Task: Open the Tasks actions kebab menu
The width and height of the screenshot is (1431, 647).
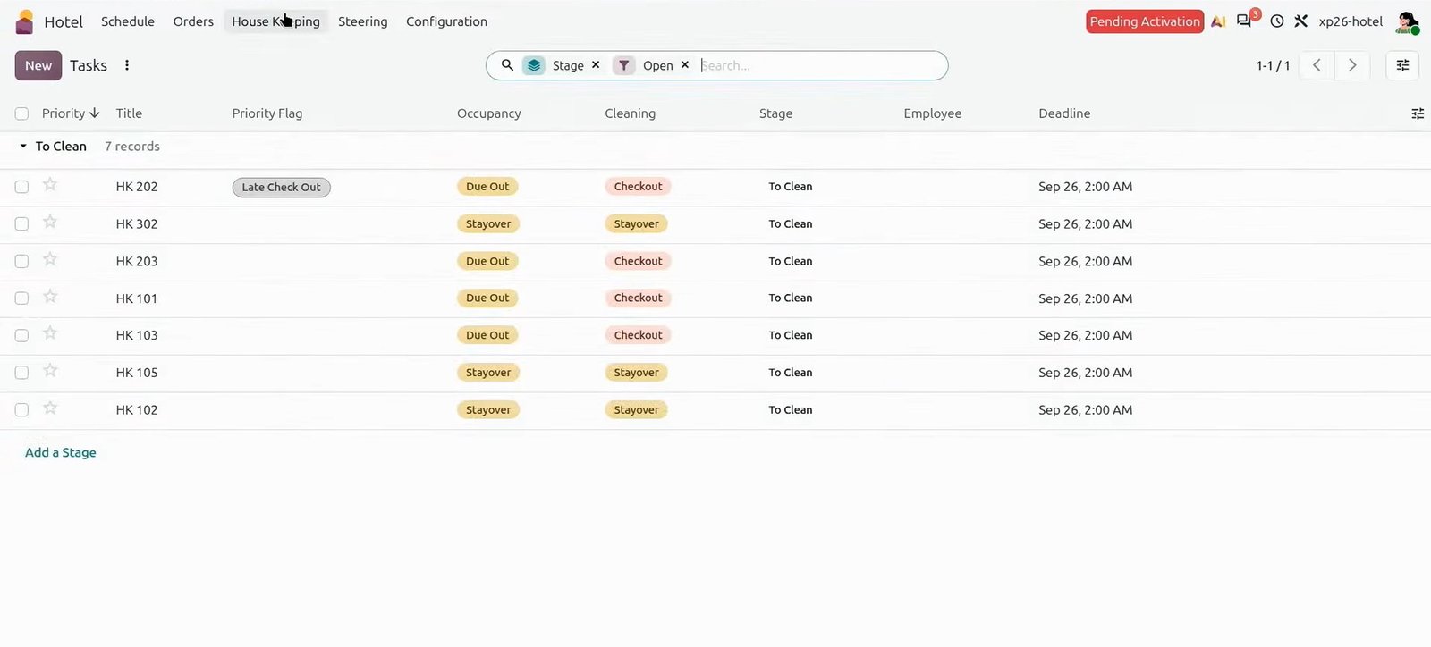Action: (127, 65)
